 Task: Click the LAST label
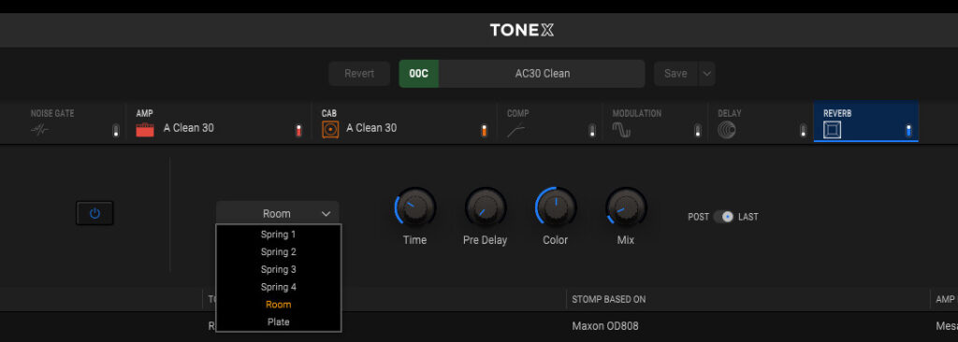coord(748,217)
